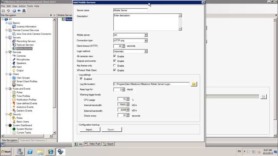The image size is (278, 156).
Task: Click the Server name input field
Action: (x=130, y=10)
